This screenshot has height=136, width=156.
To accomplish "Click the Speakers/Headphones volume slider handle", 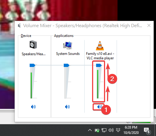I will coord(32,65).
